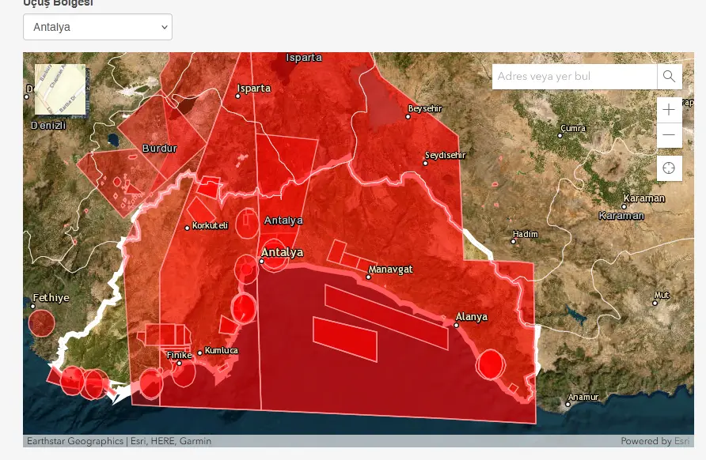Click the magnifier search button
The height and width of the screenshot is (460, 706).
point(670,77)
